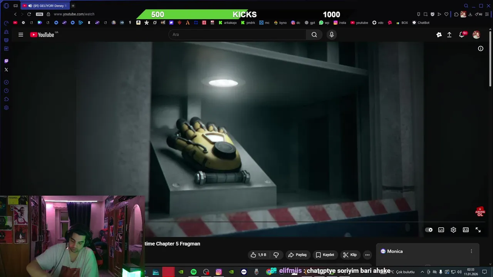The width and height of the screenshot is (493, 277).
Task: Open arkakapı bookmark
Action: pos(228,23)
